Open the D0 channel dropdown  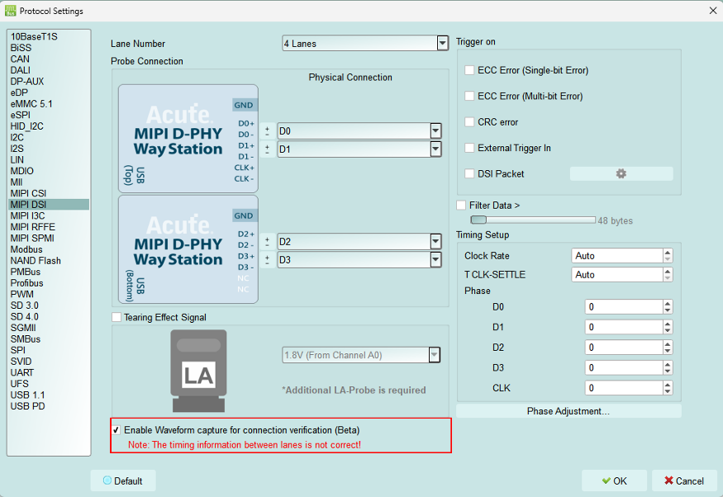click(x=435, y=131)
